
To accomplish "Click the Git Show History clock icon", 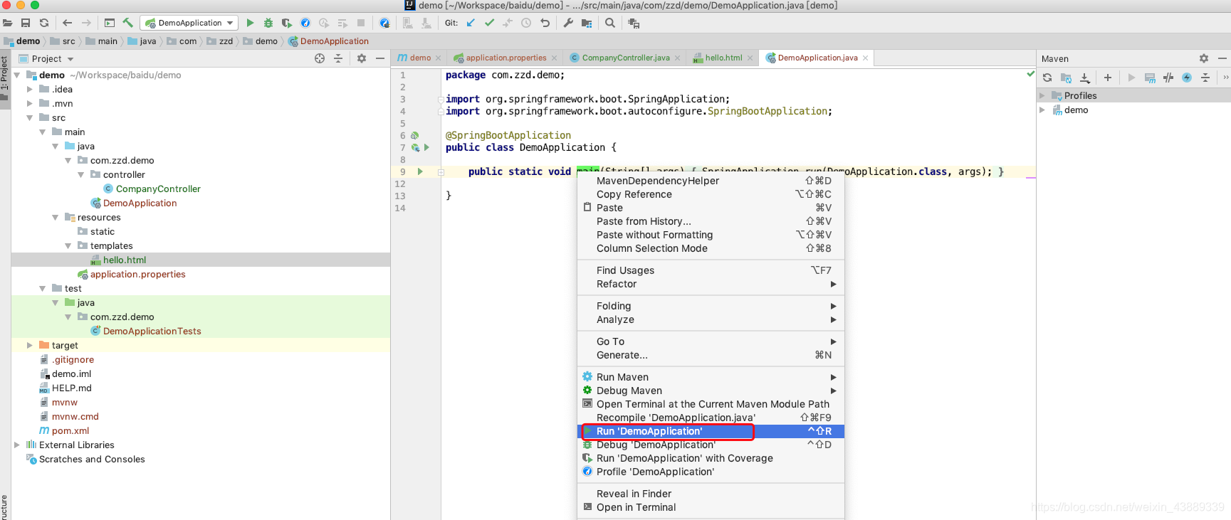I will click(526, 23).
